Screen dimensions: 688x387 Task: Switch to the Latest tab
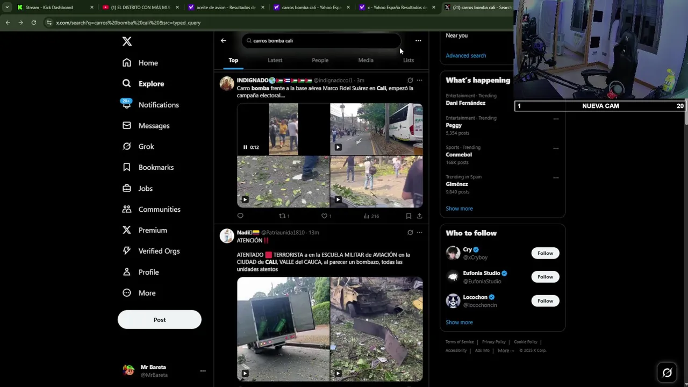click(275, 60)
